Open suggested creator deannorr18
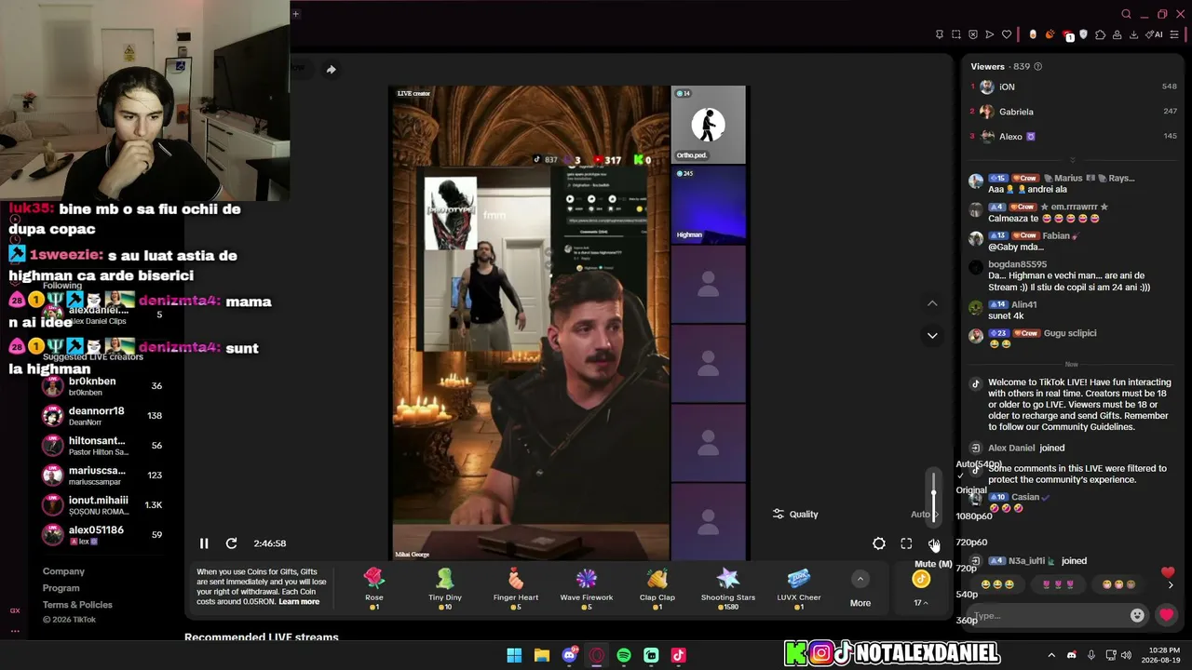This screenshot has height=670, width=1192. tap(102, 416)
